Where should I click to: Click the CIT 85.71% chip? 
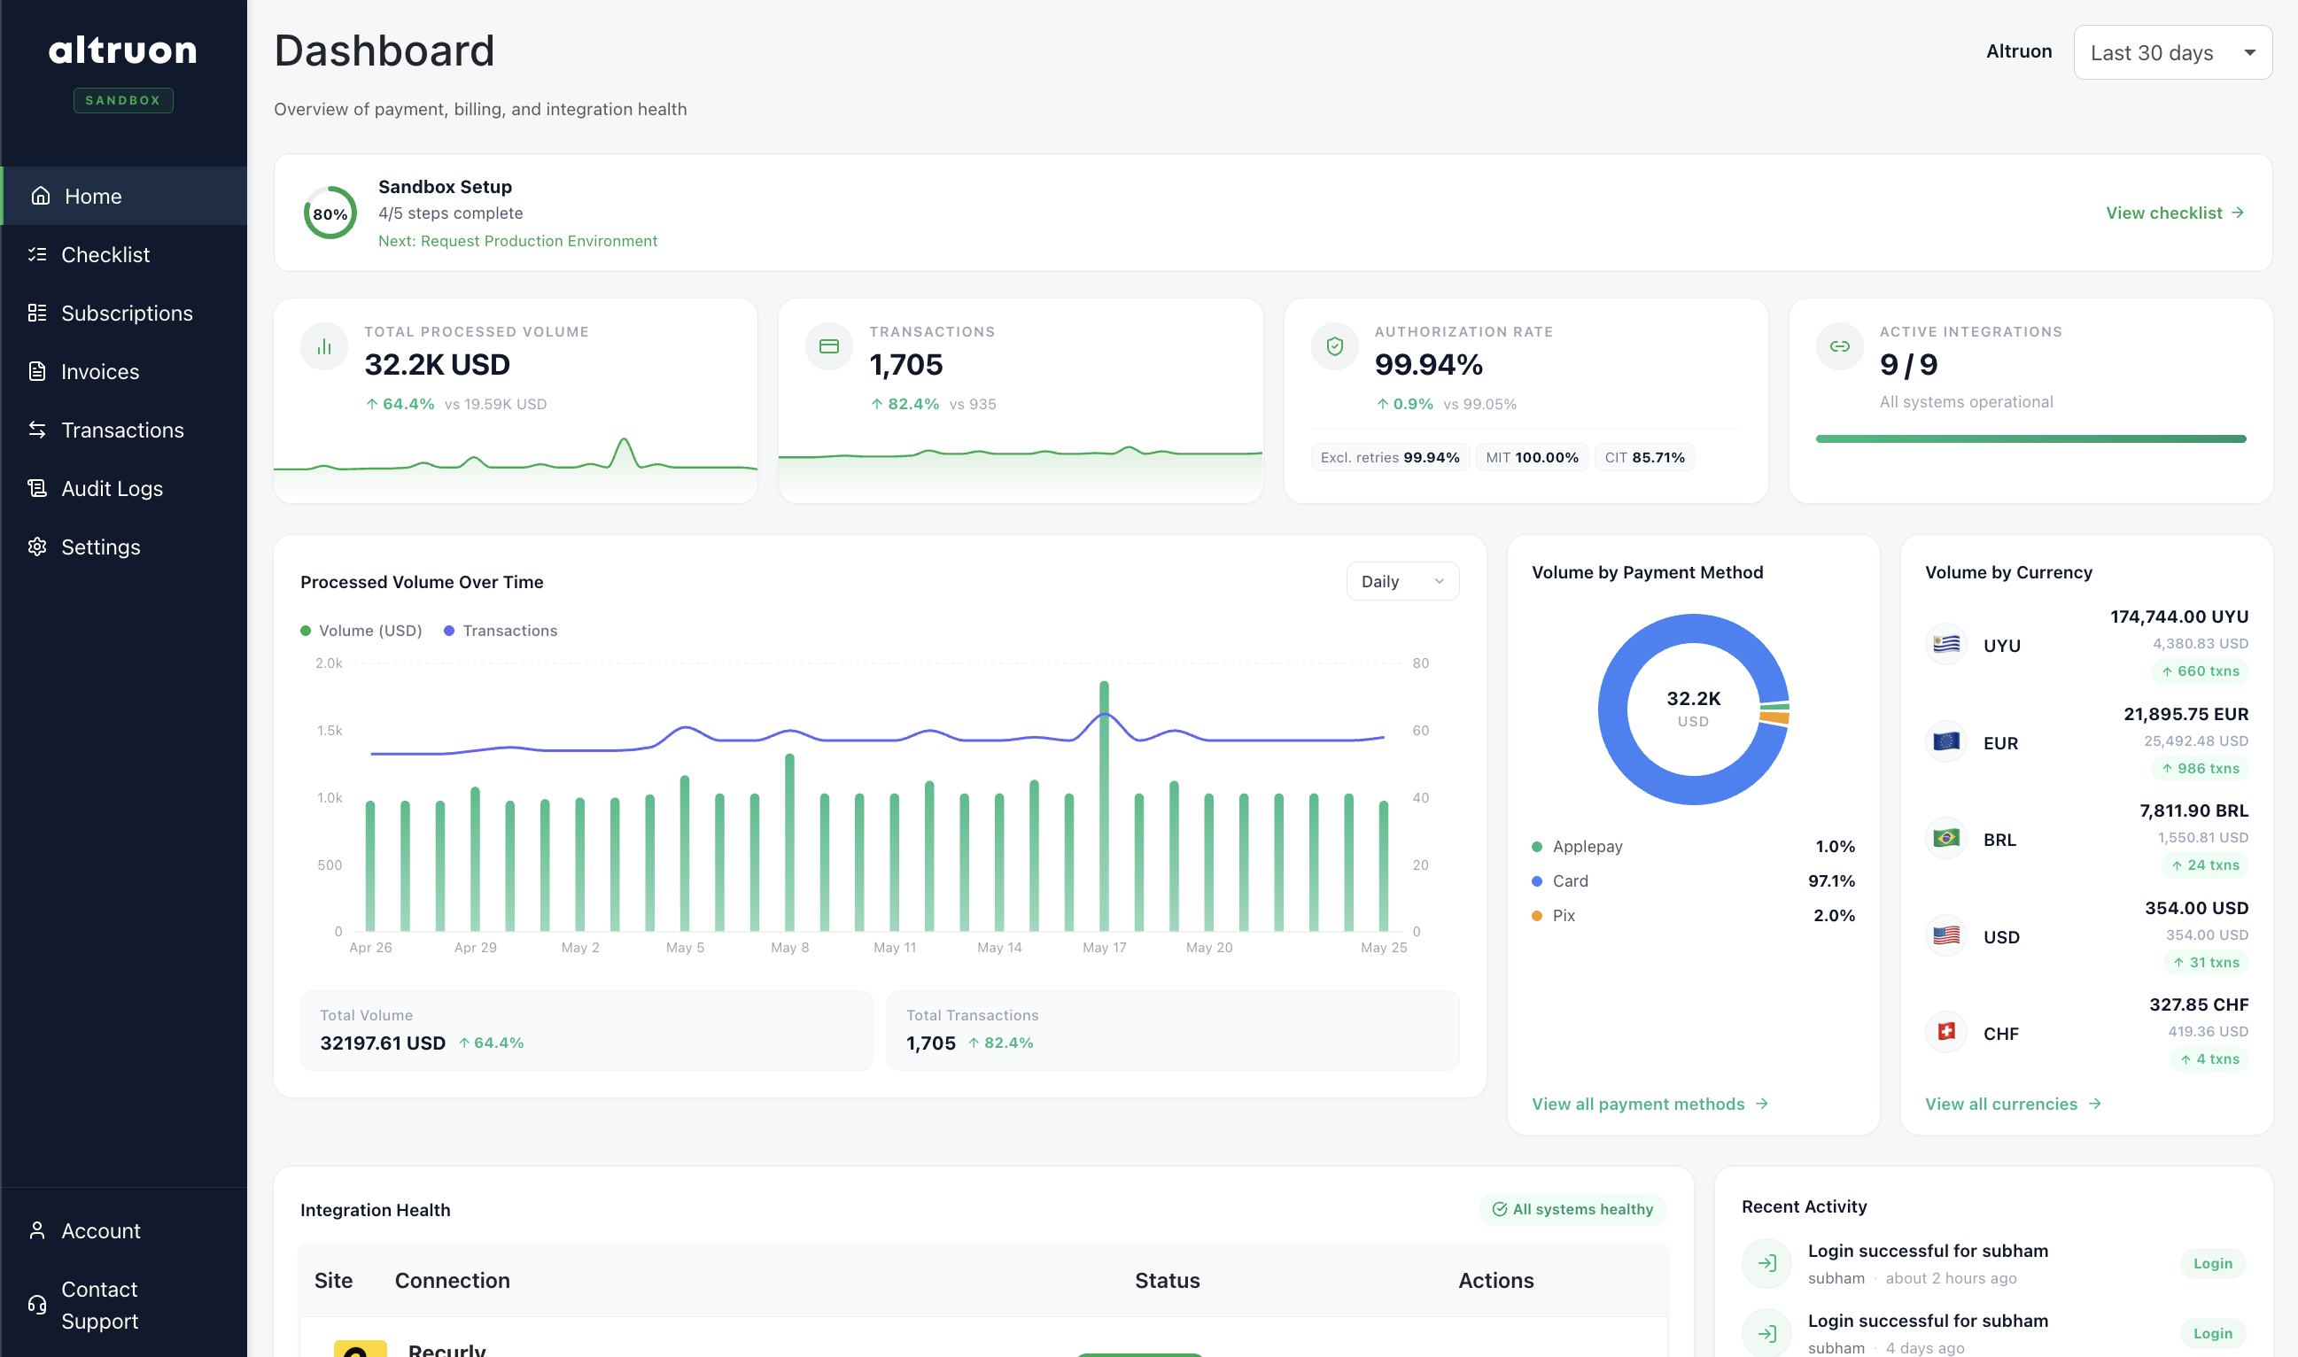click(1644, 457)
